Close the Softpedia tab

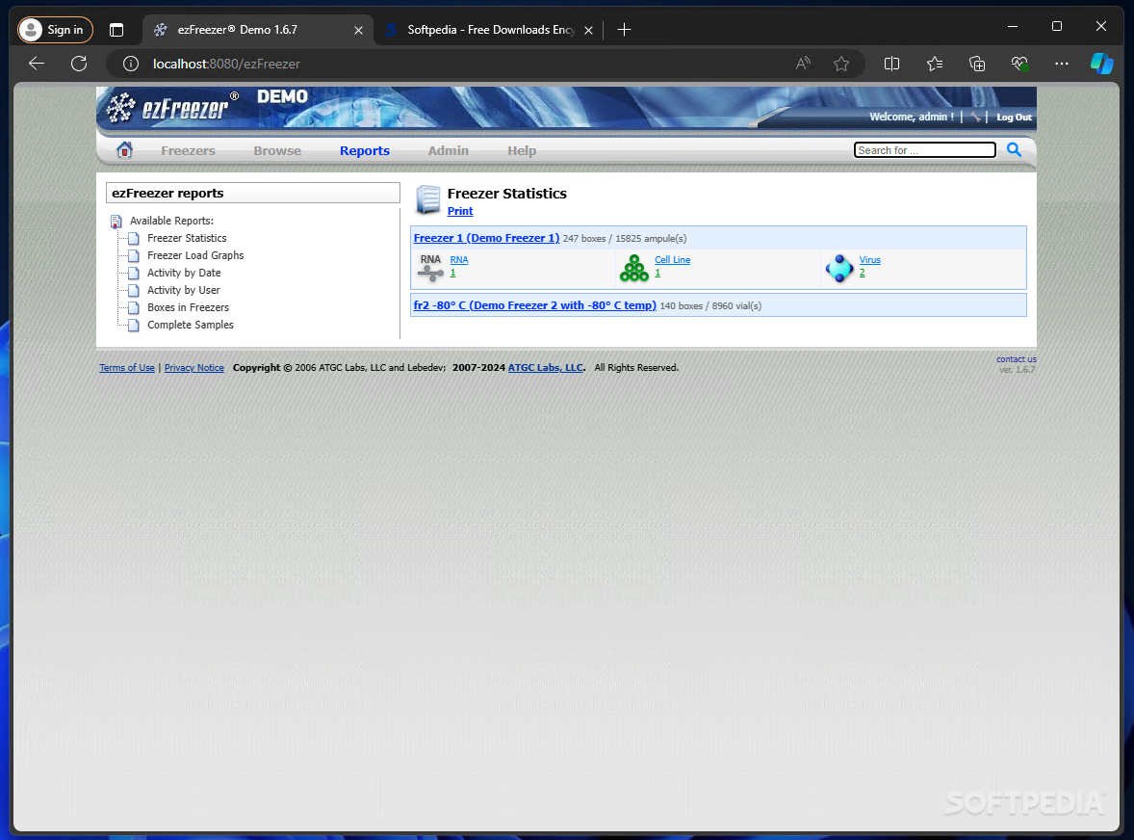point(588,30)
